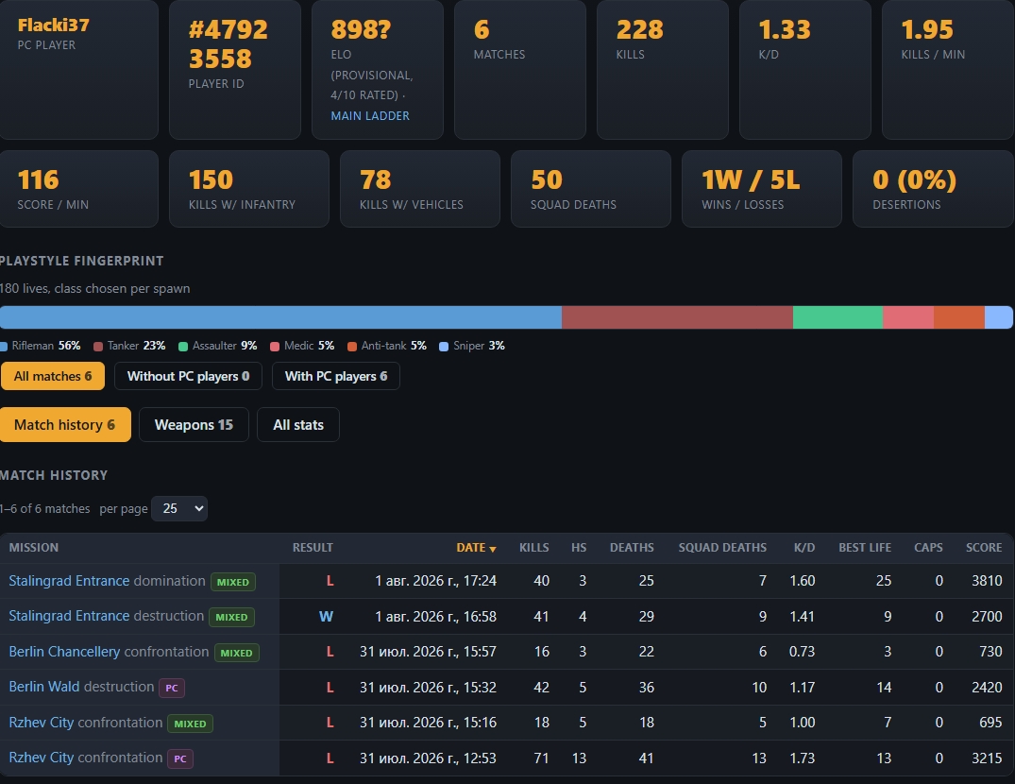
Task: Sort table by CAPS column header
Action: [x=928, y=548]
